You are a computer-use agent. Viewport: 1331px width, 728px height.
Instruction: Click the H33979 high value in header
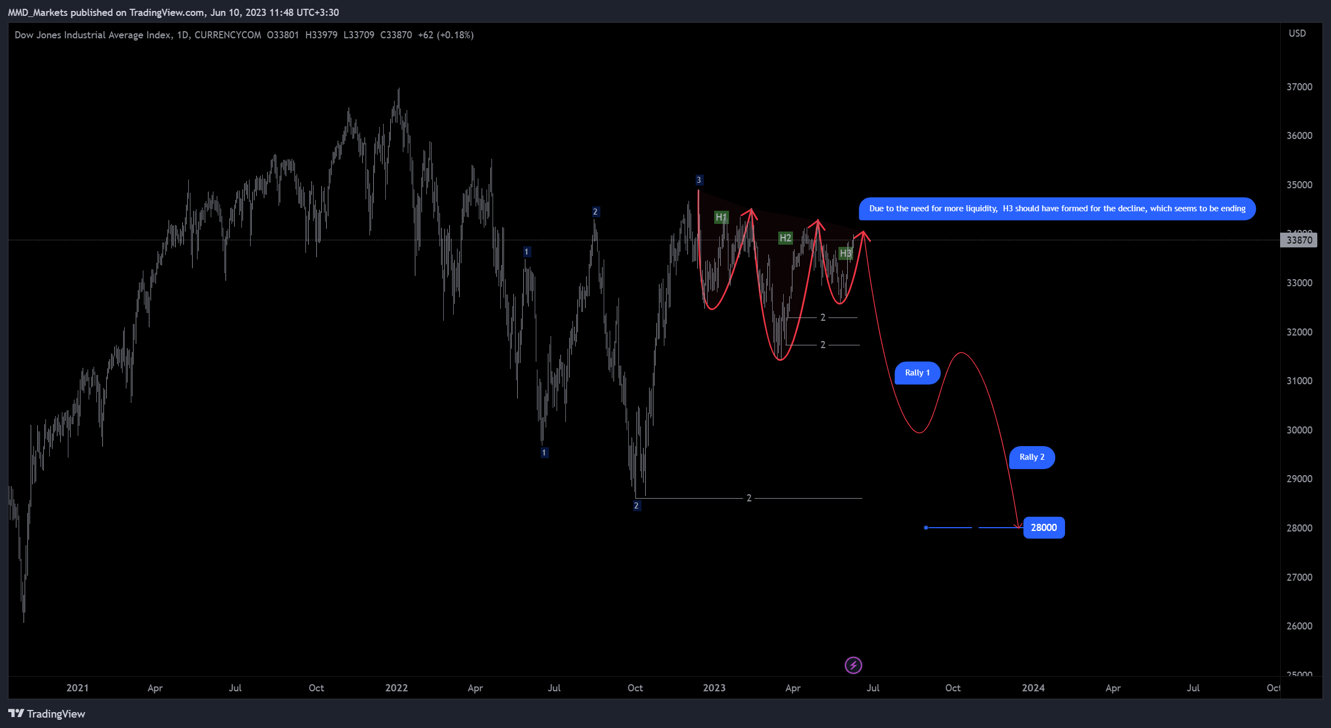(x=321, y=35)
